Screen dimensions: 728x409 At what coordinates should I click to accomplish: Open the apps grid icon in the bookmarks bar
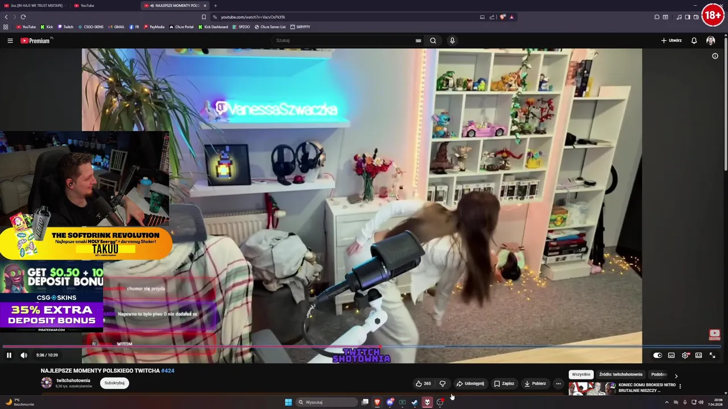pyautogui.click(x=6, y=27)
